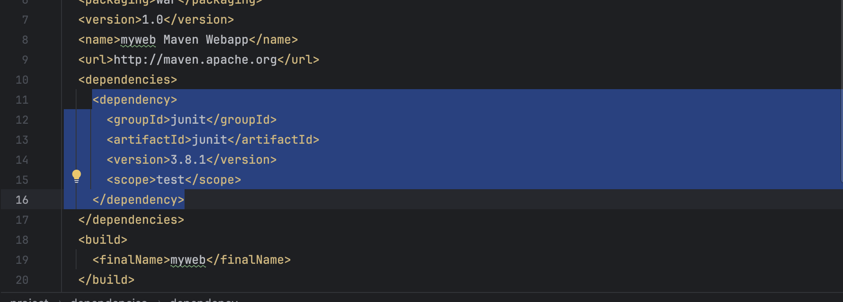Select the dependencies breadcrumb at bottom
Viewport: 843px width, 302px height.
(x=109, y=299)
